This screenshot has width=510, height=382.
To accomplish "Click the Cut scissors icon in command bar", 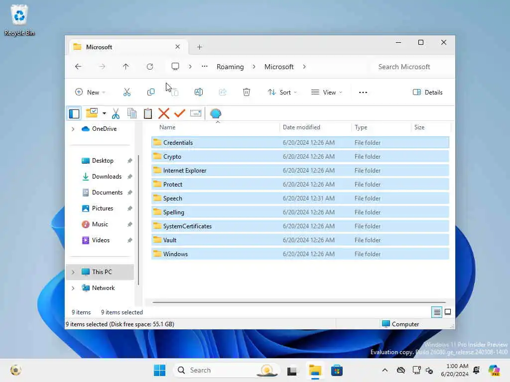I will pos(127,92).
